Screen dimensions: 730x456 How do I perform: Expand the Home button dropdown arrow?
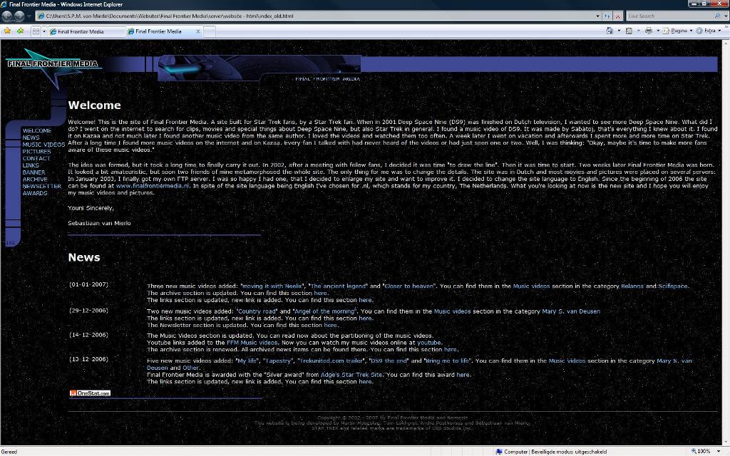[x=619, y=31]
